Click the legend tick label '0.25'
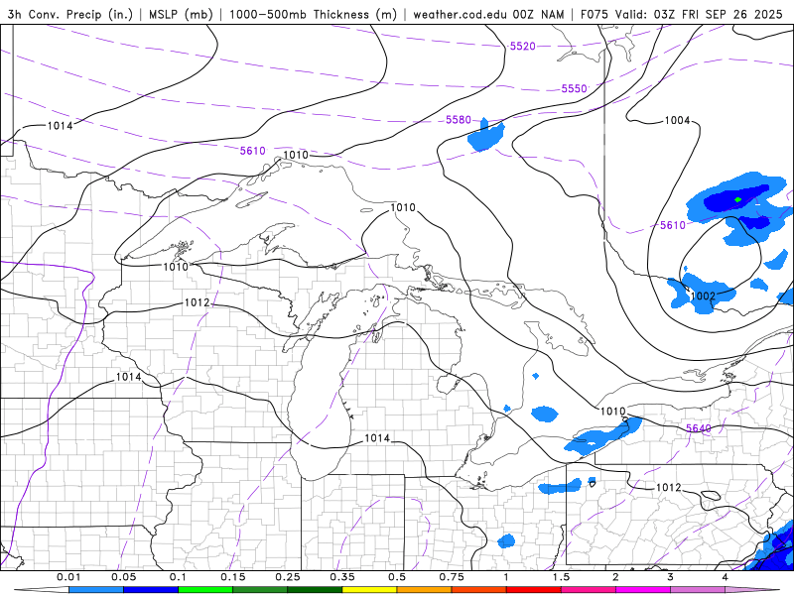 click(x=288, y=577)
